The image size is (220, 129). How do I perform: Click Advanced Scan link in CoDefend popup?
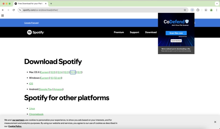pyautogui.click(x=183, y=36)
